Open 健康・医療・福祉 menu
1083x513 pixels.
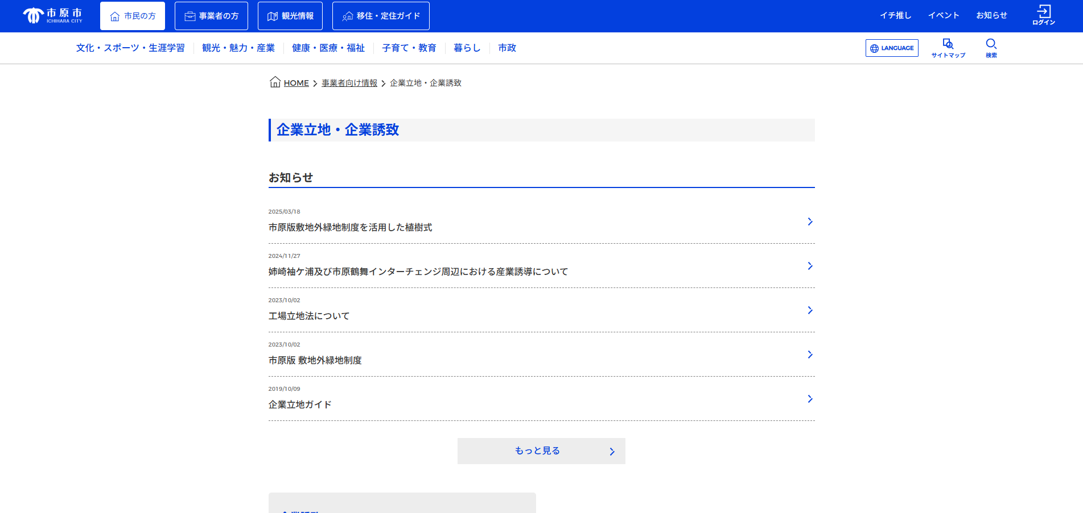pos(328,48)
